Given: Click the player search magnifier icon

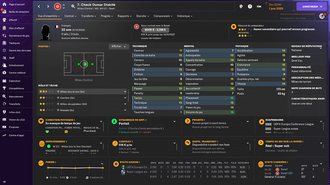Looking at the screenshot, I should pyautogui.click(x=73, y=7).
